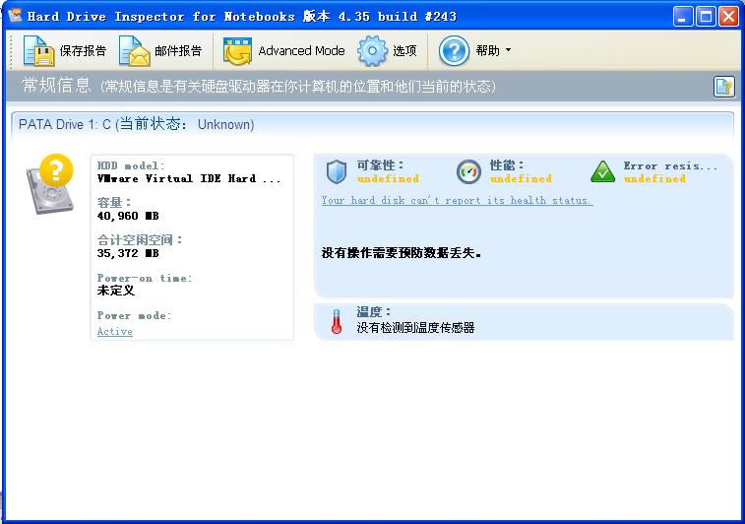Open the Active power mode link

pyautogui.click(x=114, y=331)
